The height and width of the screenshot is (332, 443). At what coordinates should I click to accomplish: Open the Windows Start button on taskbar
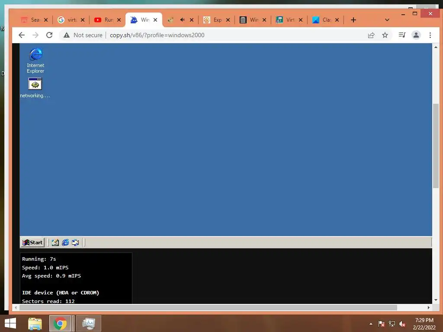(10, 323)
